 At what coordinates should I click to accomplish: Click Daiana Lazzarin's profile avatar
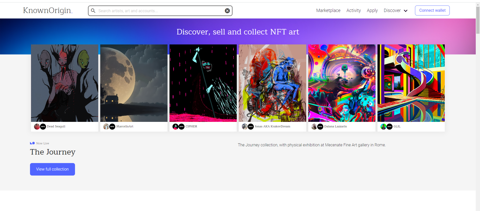[314, 127]
